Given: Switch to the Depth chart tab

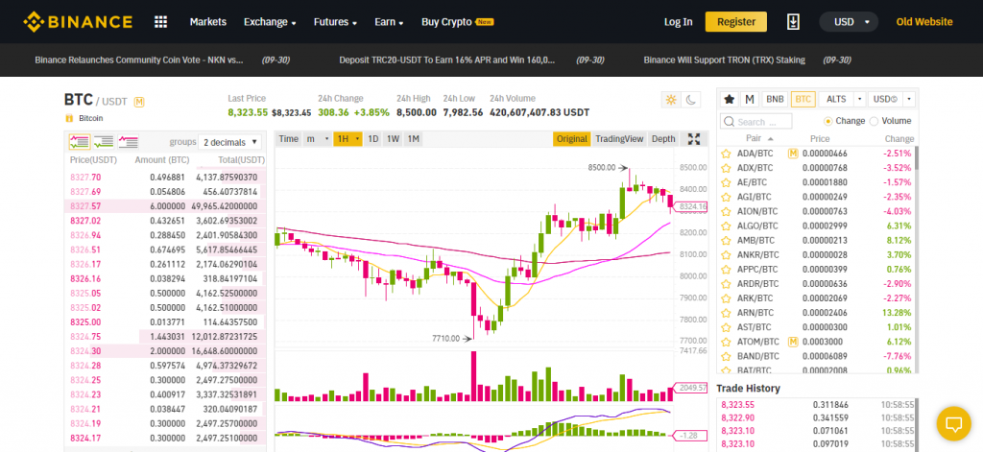Looking at the screenshot, I should pyautogui.click(x=663, y=139).
